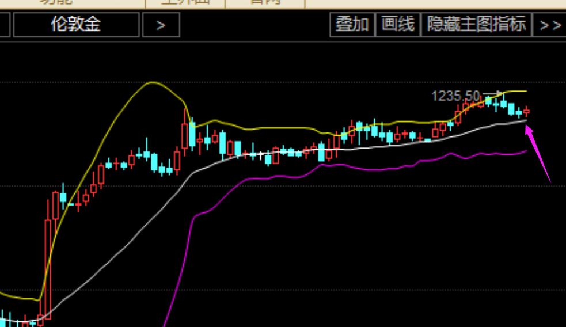Click the 1235.50 price label
This screenshot has height=327, width=566.
tap(455, 96)
